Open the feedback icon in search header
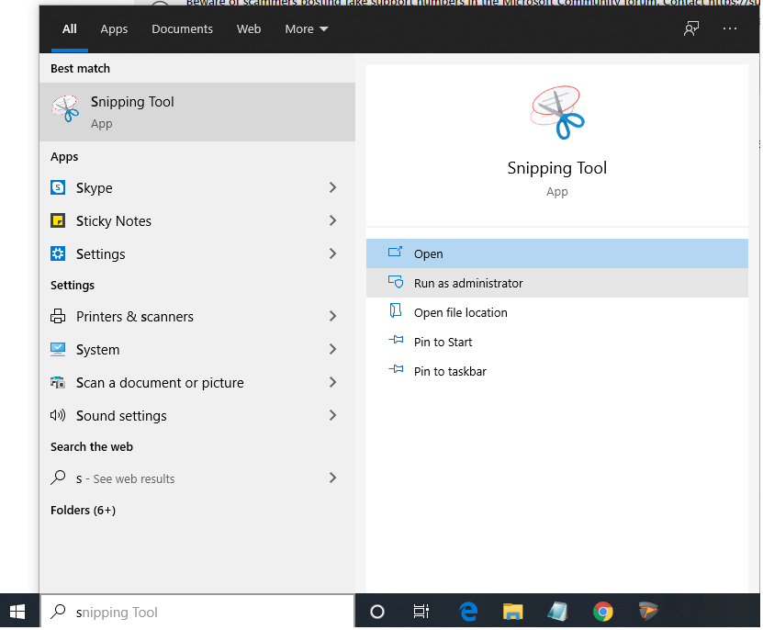The width and height of the screenshot is (763, 630). (x=691, y=28)
